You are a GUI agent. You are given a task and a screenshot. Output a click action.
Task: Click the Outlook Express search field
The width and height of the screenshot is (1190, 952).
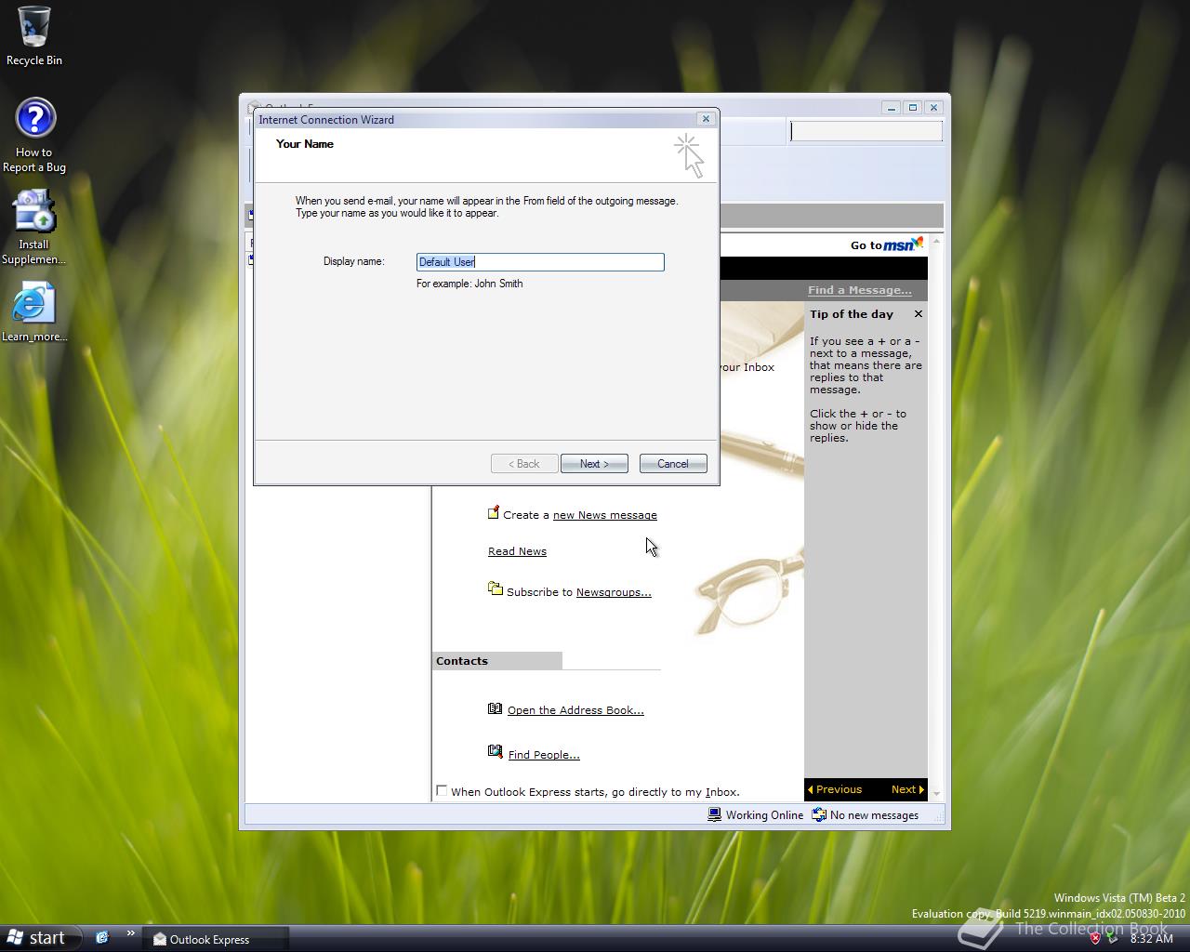click(866, 131)
